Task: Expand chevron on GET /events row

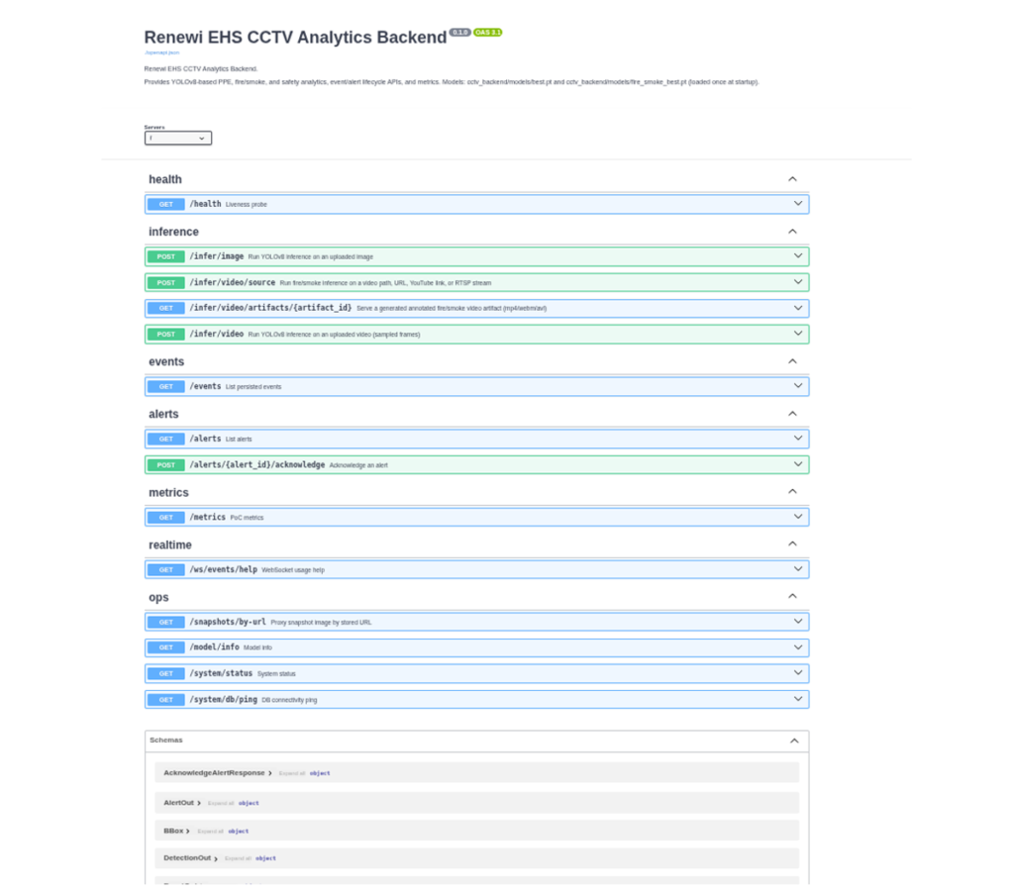Action: point(798,386)
